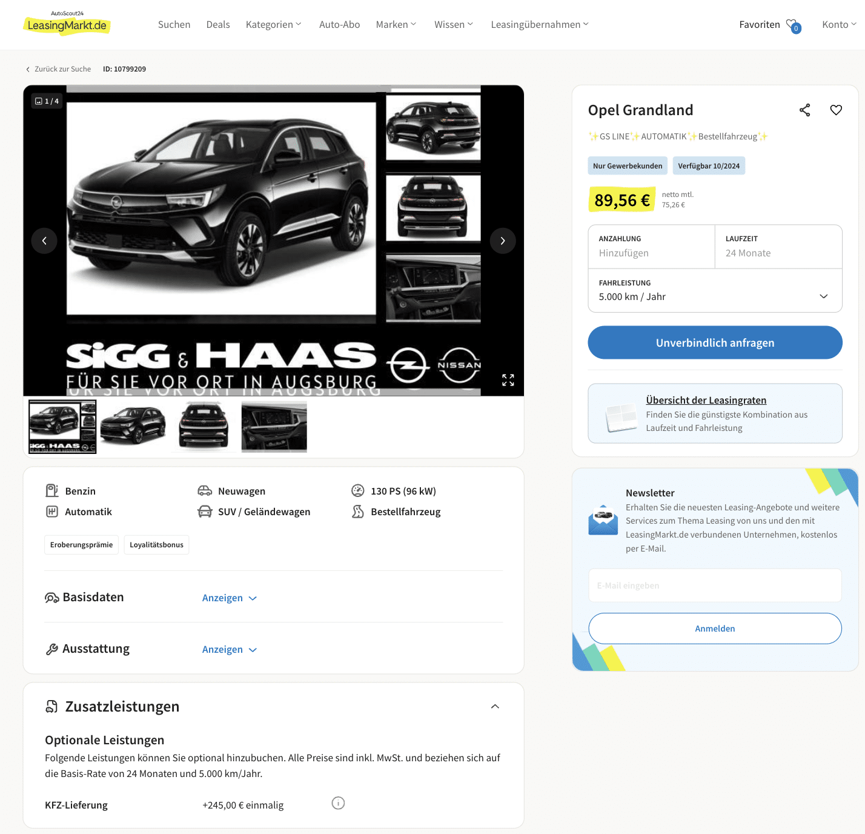Go to previous gallery image with left arrow
The image size is (865, 834).
pos(44,241)
